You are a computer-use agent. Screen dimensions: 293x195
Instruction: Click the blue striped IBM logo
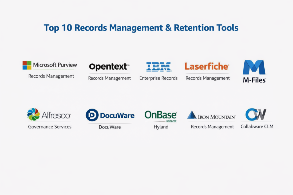pos(159,67)
